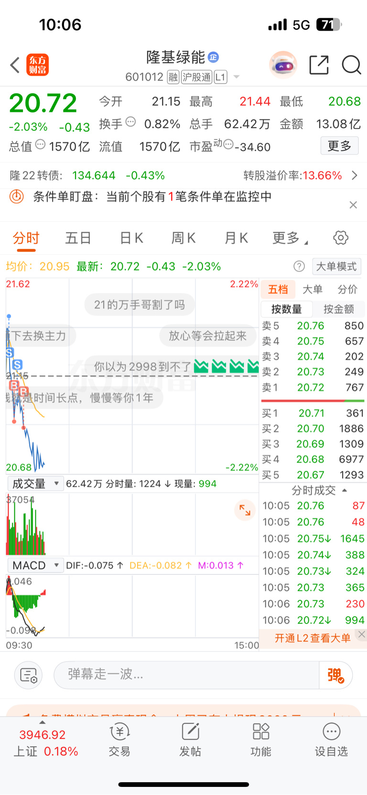Image resolution: width=367 pixels, height=795 pixels.
Task: Toggle the 弹 danmaku switch
Action: pos(336,675)
